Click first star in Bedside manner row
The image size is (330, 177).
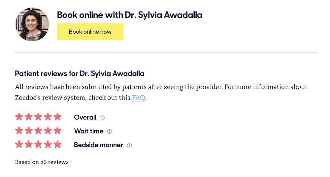pos(19,144)
